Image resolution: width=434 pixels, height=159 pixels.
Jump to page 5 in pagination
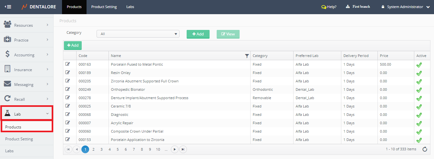(x=118, y=149)
